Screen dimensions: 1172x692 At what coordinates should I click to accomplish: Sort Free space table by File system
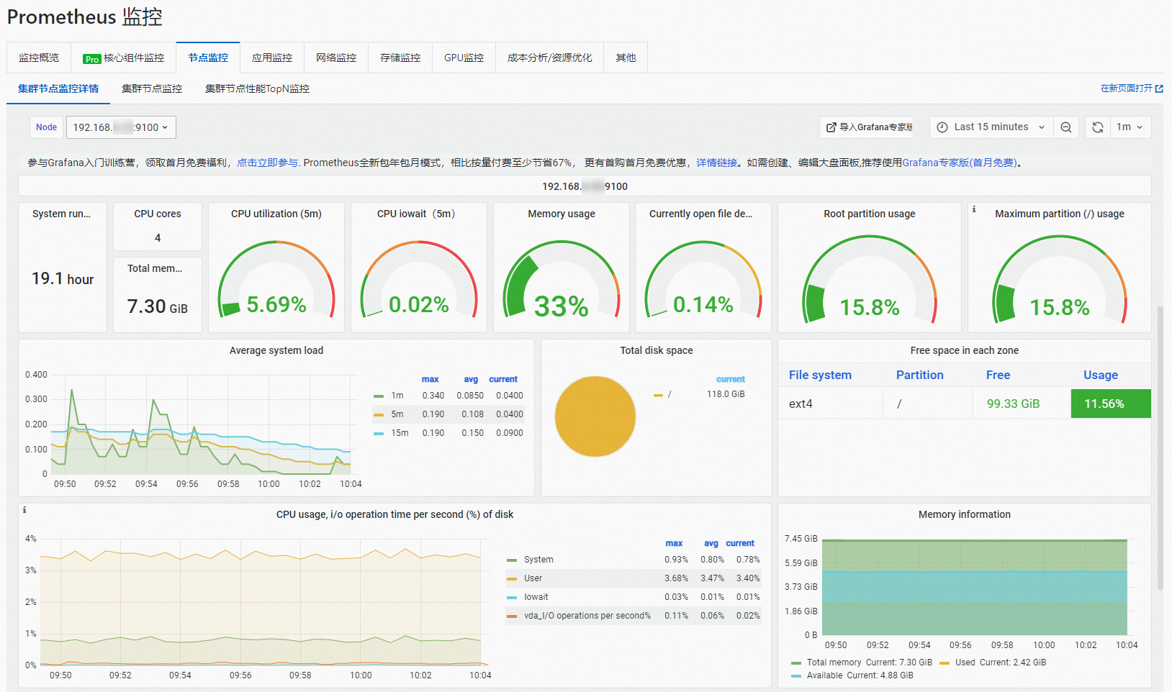(x=820, y=375)
